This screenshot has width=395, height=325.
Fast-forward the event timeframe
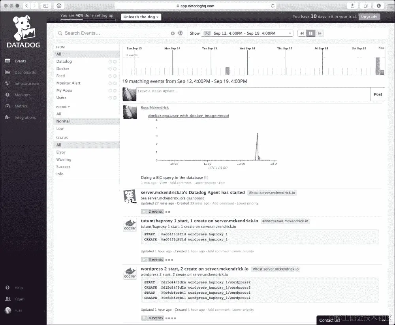320,33
